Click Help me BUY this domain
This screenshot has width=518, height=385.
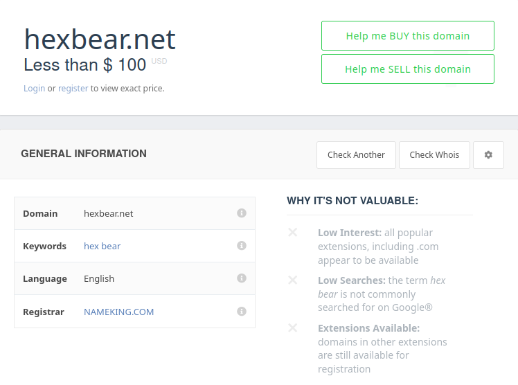coord(408,35)
